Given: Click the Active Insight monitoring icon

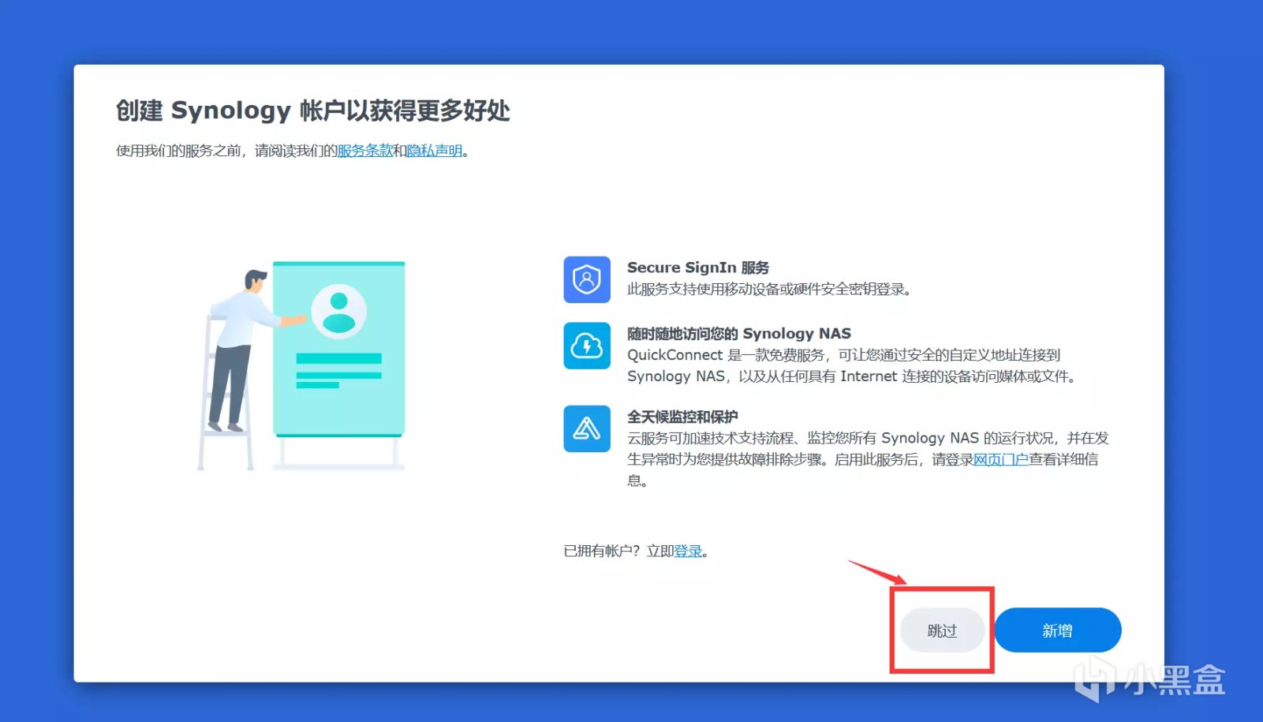Looking at the screenshot, I should [587, 428].
